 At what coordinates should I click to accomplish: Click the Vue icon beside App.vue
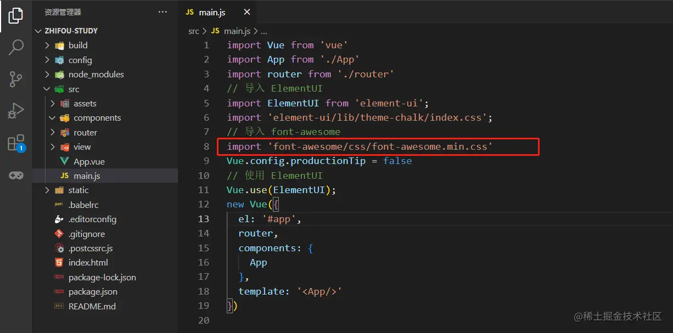point(64,161)
